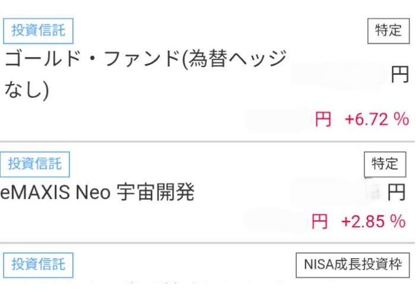This screenshot has height=301, width=416.
Task: Click the 円 symbol beside +2.85 %
Action: point(320,222)
